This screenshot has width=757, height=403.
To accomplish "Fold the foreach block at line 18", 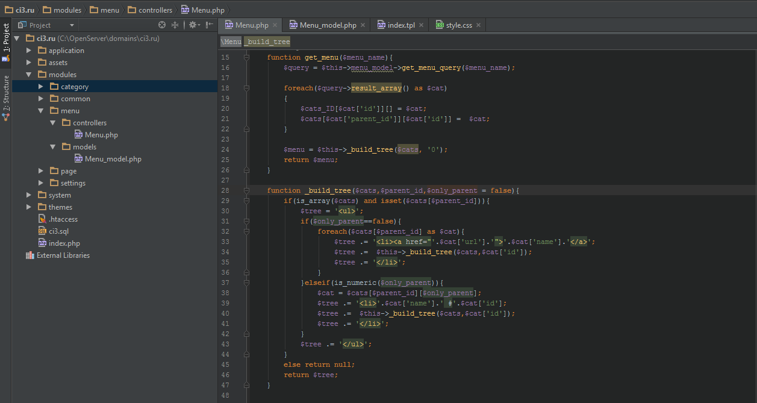I will pos(247,88).
